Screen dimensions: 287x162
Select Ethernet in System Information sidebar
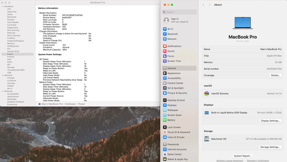point(11,33)
